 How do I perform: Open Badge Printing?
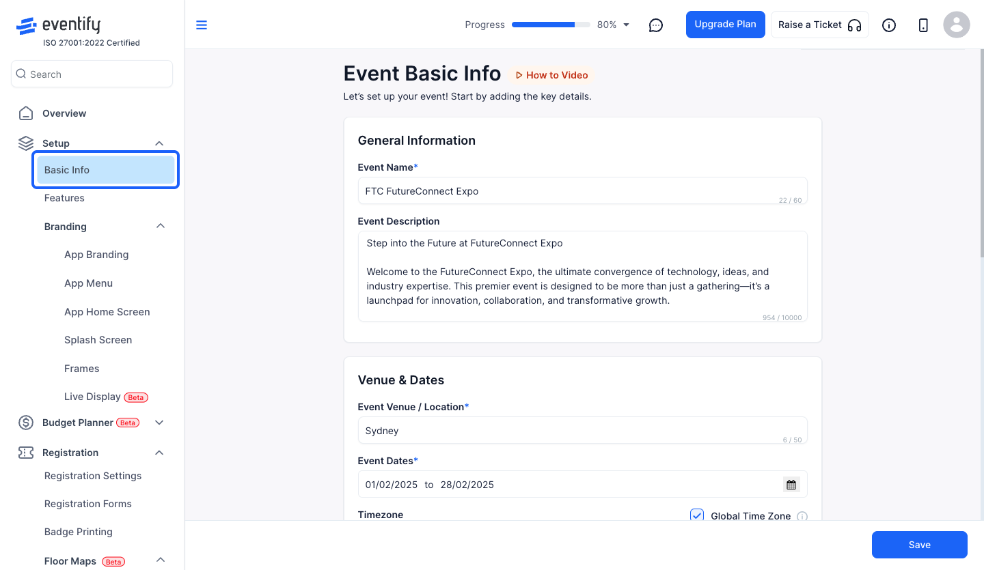point(78,532)
